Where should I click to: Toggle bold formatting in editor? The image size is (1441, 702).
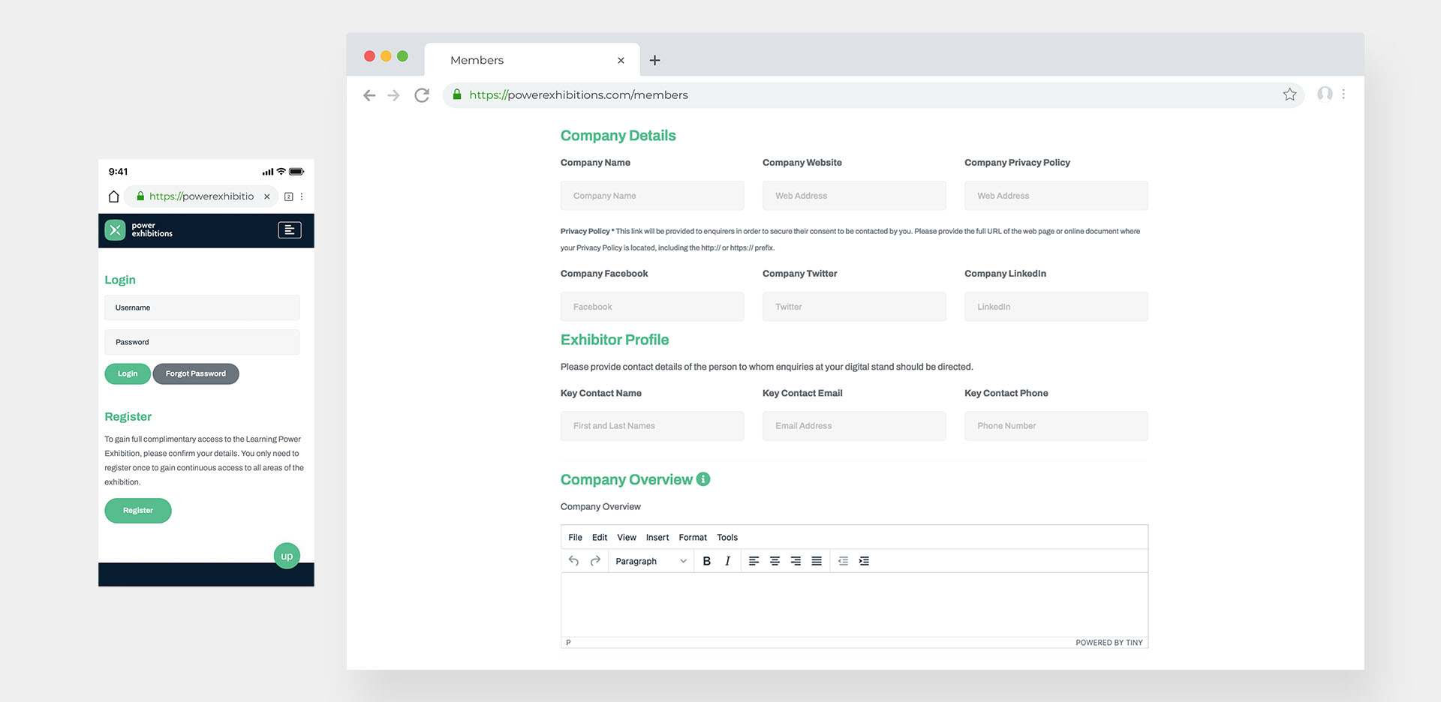click(x=706, y=561)
